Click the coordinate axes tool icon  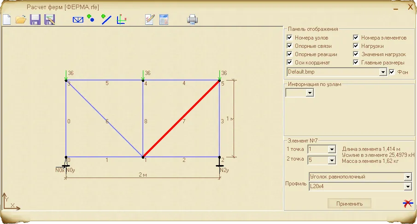(x=121, y=19)
